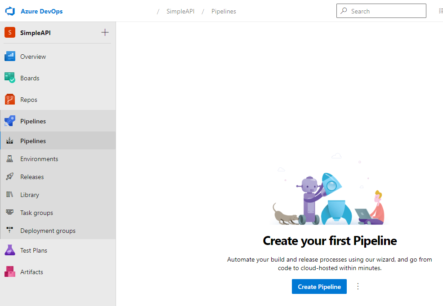Viewport: 443px width, 306px height.
Task: Click the Deployment groups icon
Action: [9, 230]
